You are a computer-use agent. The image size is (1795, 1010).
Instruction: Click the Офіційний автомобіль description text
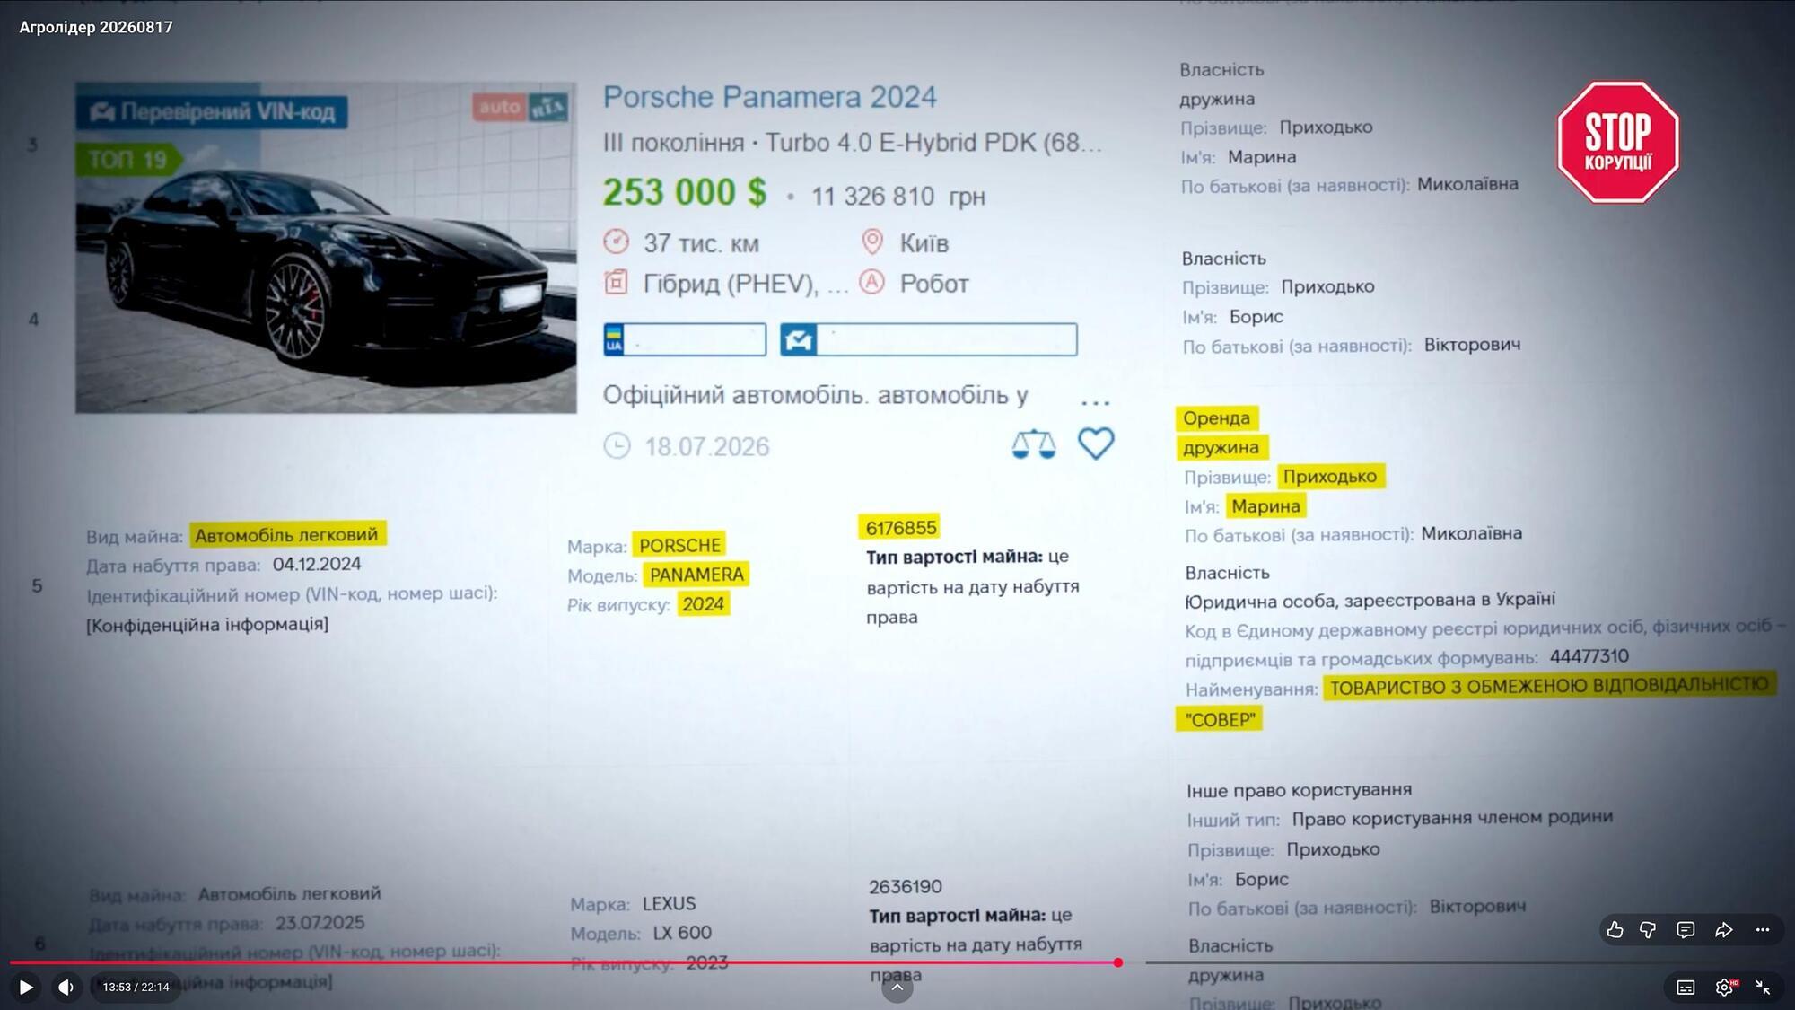[816, 395]
